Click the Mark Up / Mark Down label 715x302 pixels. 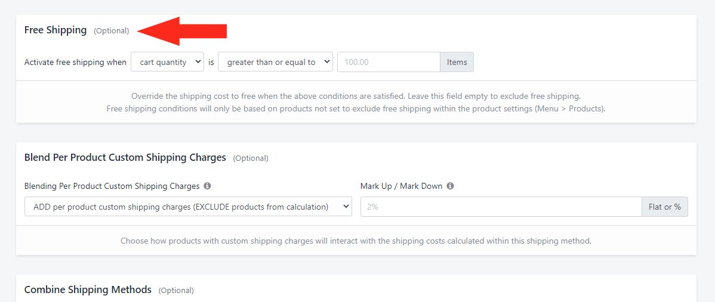(401, 186)
